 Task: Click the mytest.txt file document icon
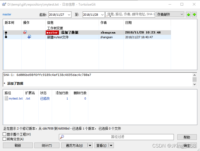coord(6,98)
